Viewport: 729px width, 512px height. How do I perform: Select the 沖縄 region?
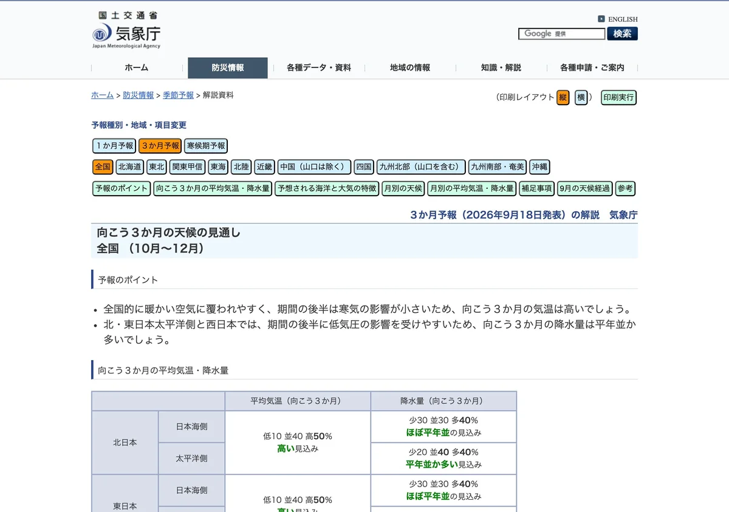[x=539, y=167]
